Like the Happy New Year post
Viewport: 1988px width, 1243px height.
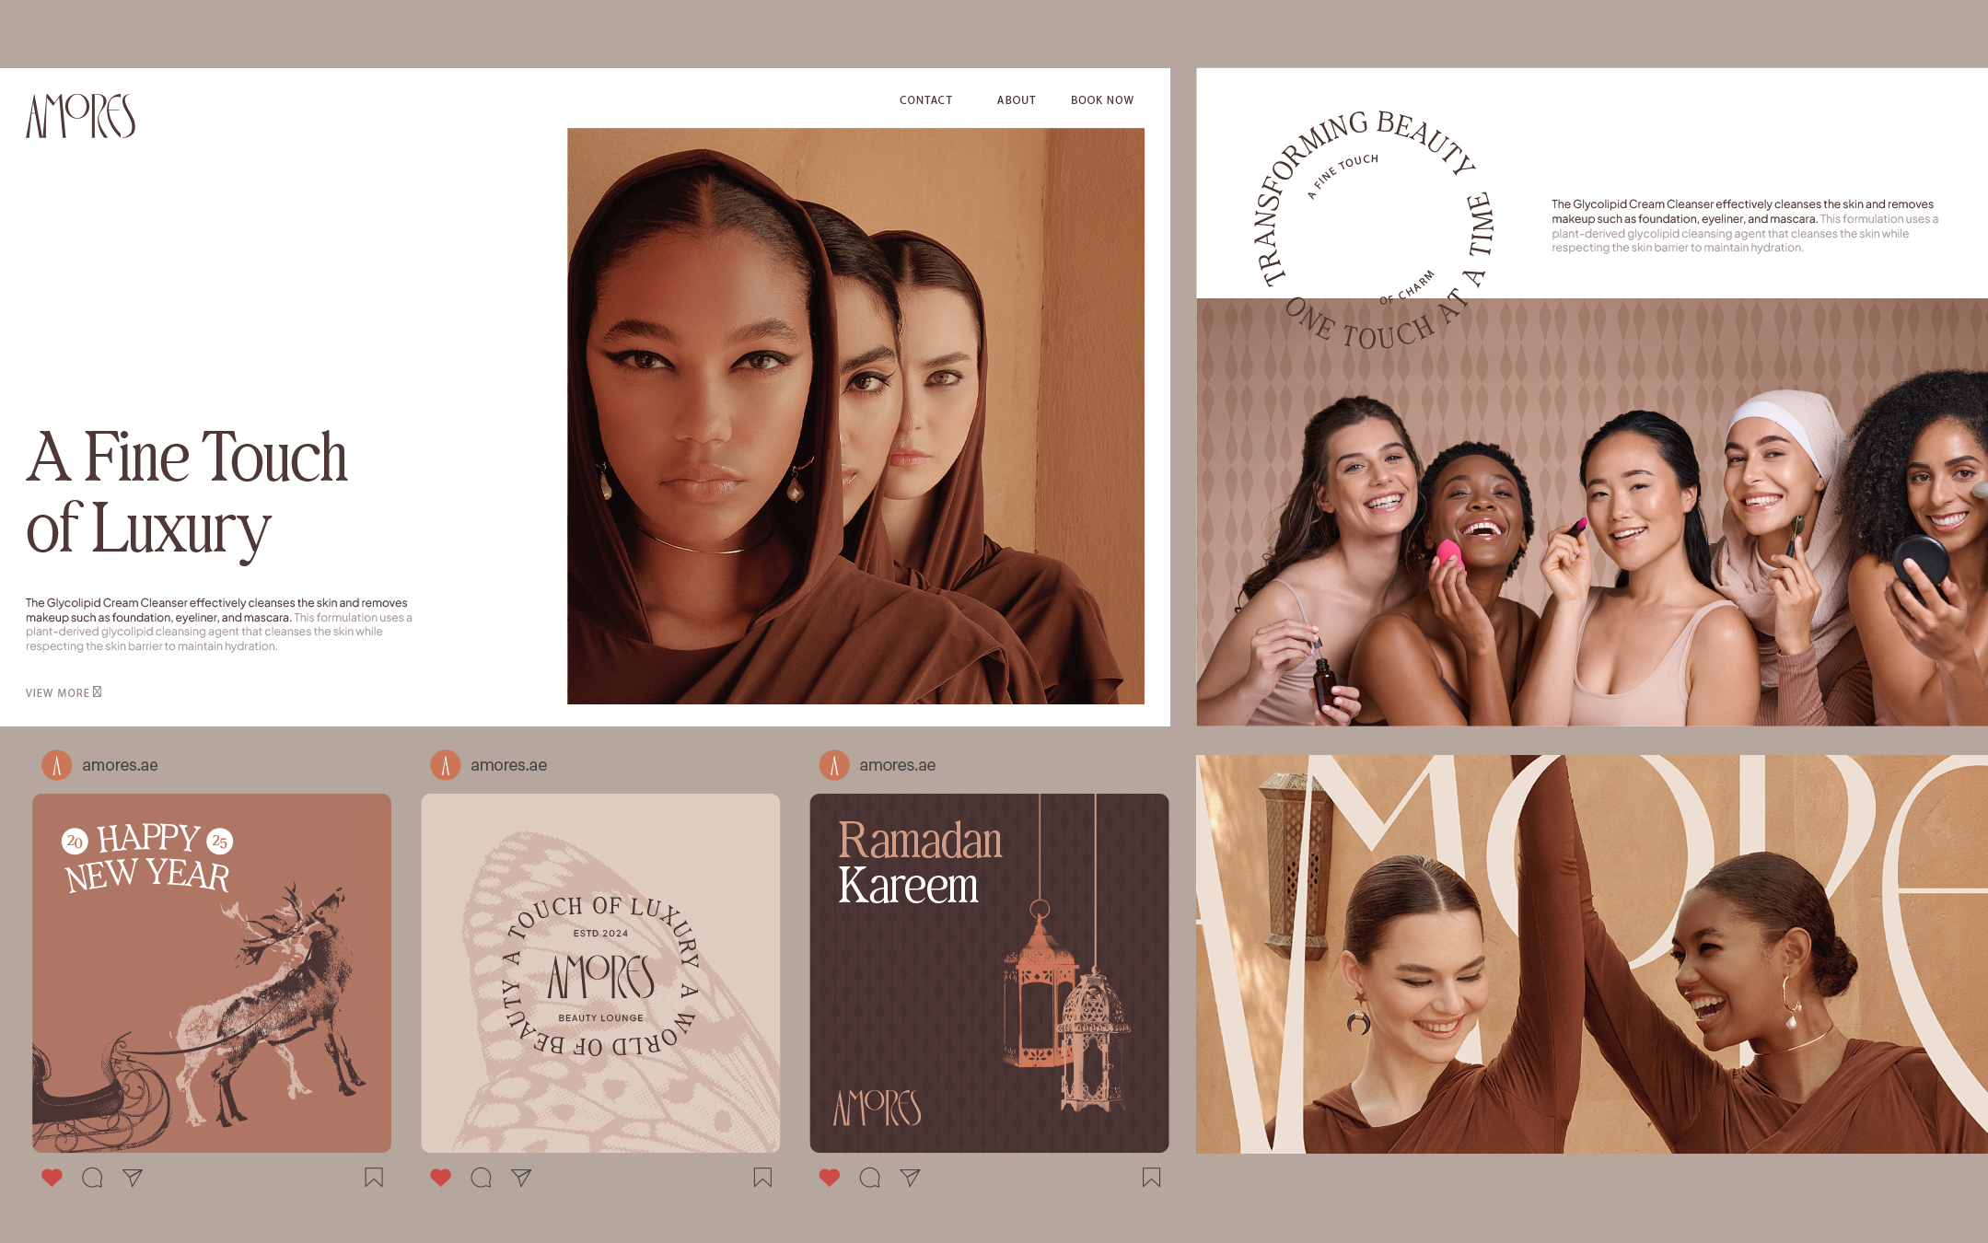52,1177
